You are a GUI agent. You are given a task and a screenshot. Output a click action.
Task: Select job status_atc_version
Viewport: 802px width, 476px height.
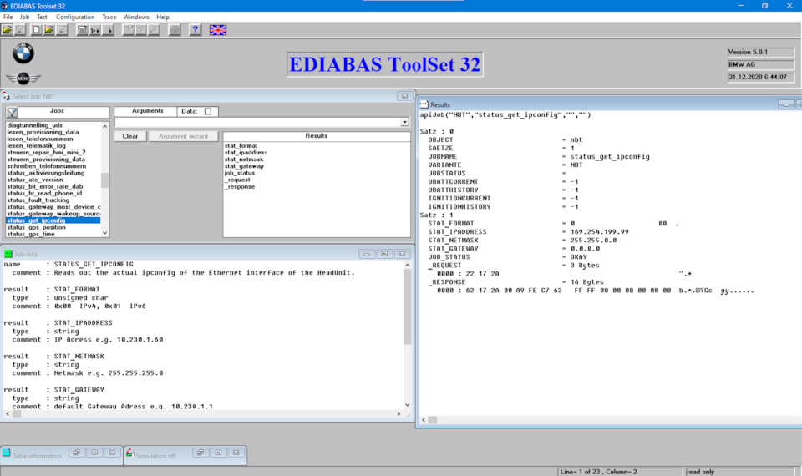coord(35,180)
